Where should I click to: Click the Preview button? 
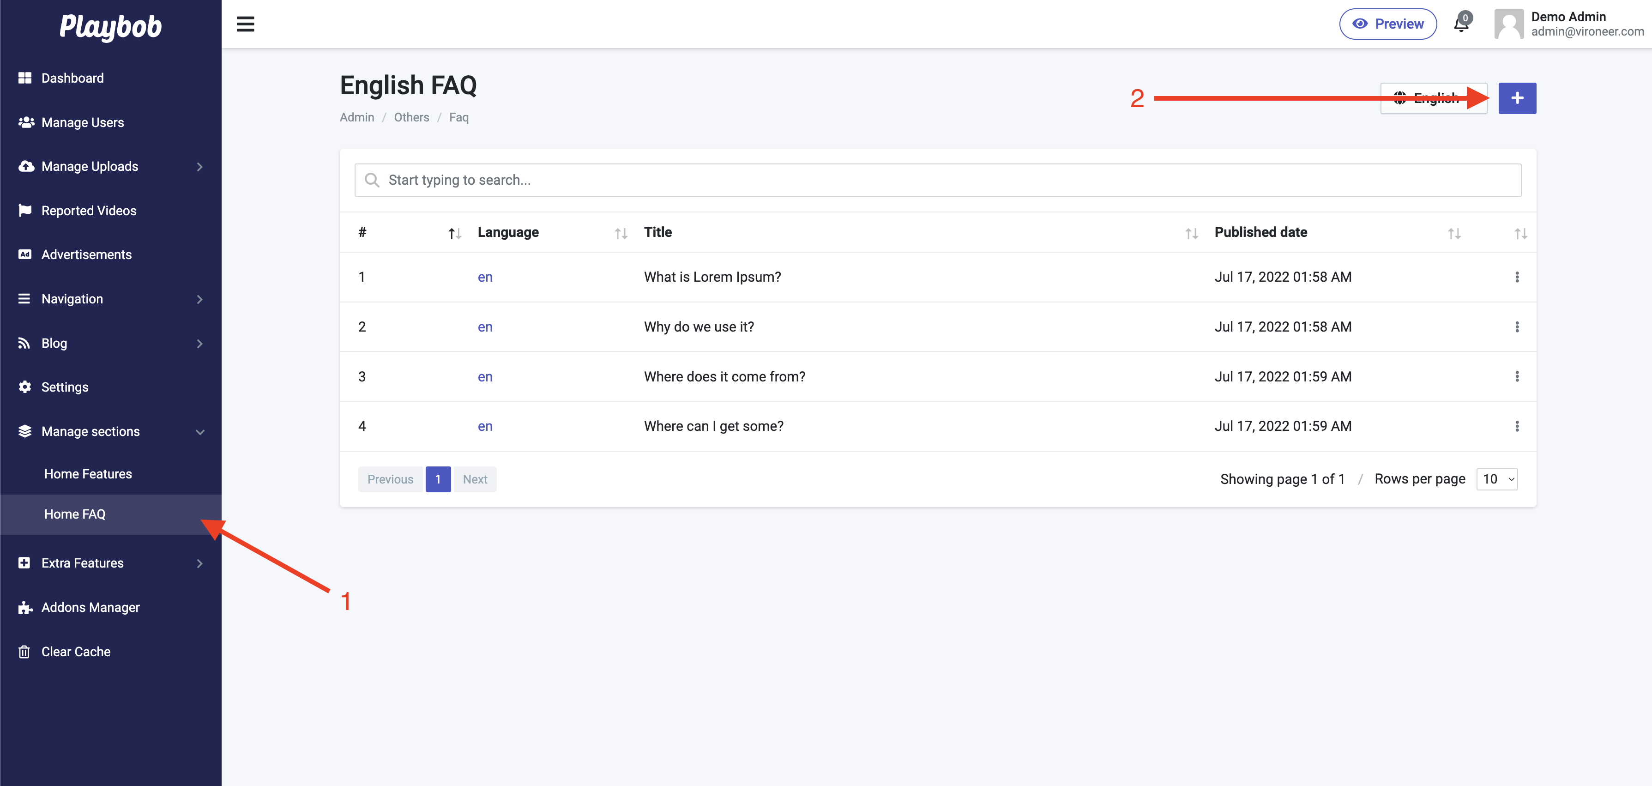click(x=1387, y=24)
